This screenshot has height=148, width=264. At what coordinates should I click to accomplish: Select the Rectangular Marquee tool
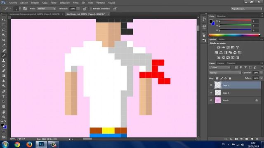click(4, 25)
